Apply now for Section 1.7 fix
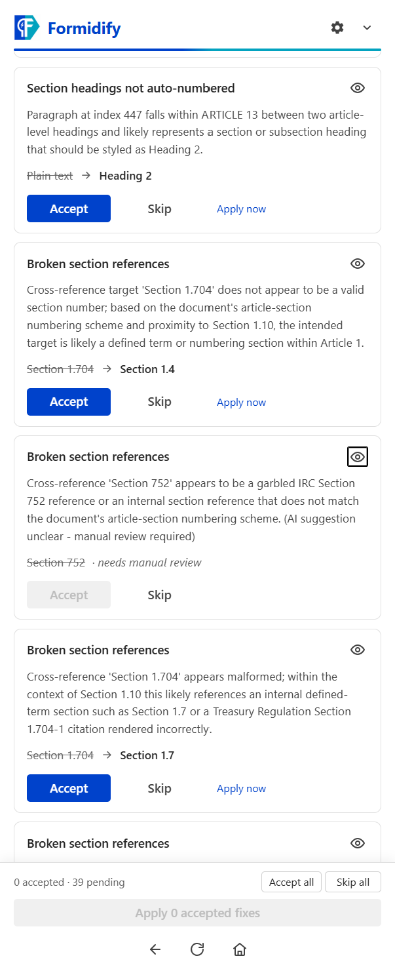Screen dimensions: 395x971 coord(241,789)
